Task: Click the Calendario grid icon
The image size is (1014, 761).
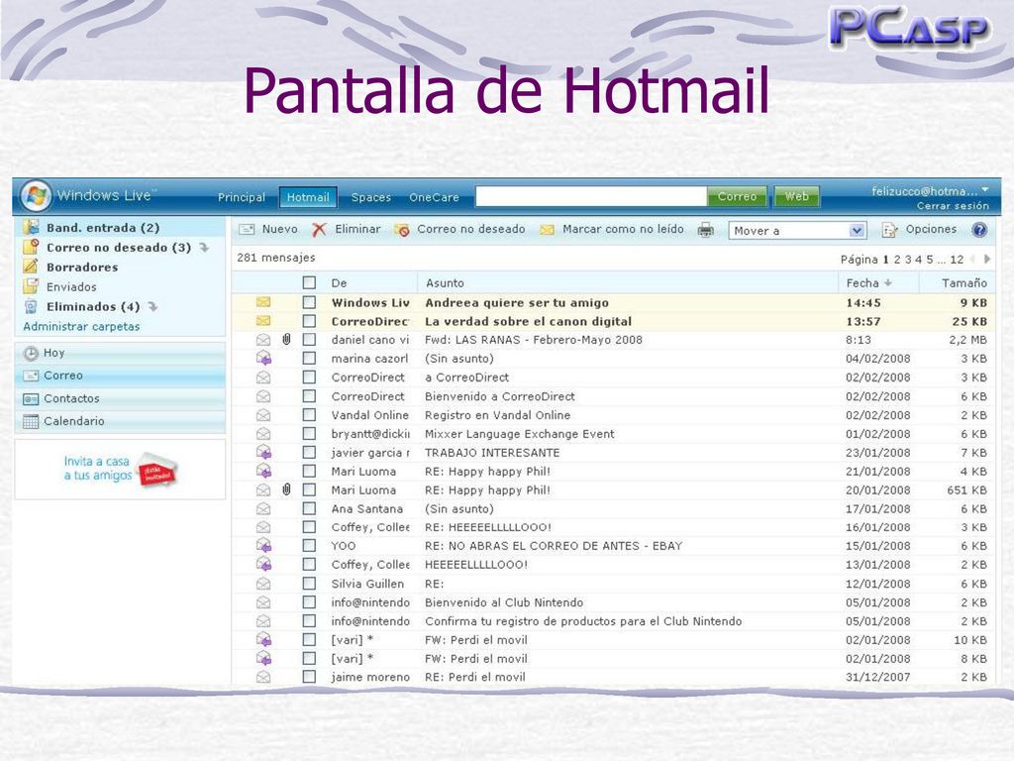Action: (31, 422)
